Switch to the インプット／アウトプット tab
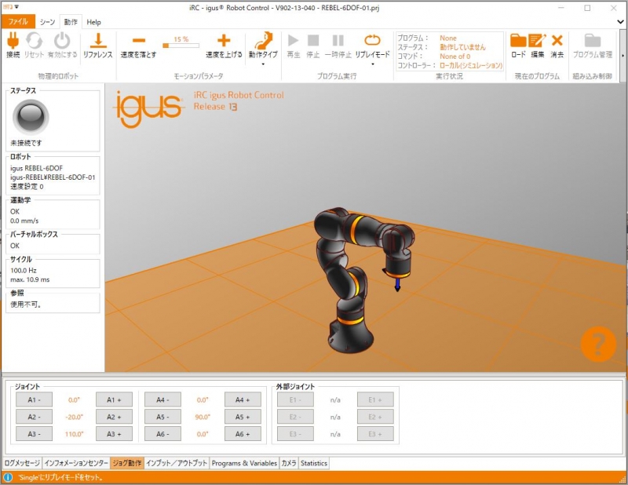The height and width of the screenshot is (485, 628). coord(177,463)
